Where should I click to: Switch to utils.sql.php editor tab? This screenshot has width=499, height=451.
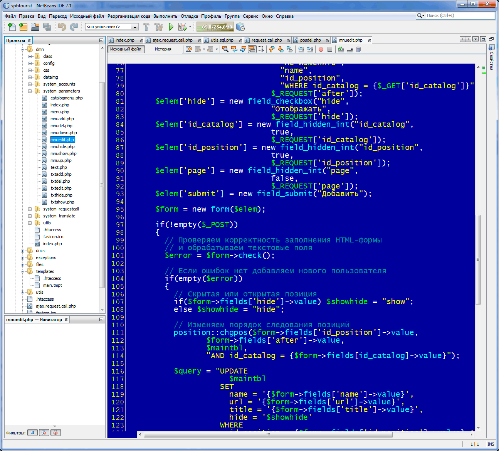222,40
